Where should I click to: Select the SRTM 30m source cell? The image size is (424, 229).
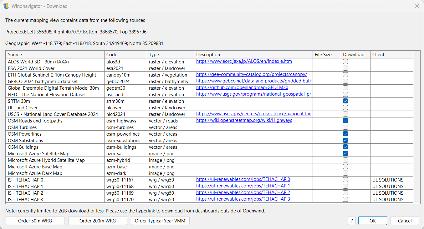coord(55,101)
